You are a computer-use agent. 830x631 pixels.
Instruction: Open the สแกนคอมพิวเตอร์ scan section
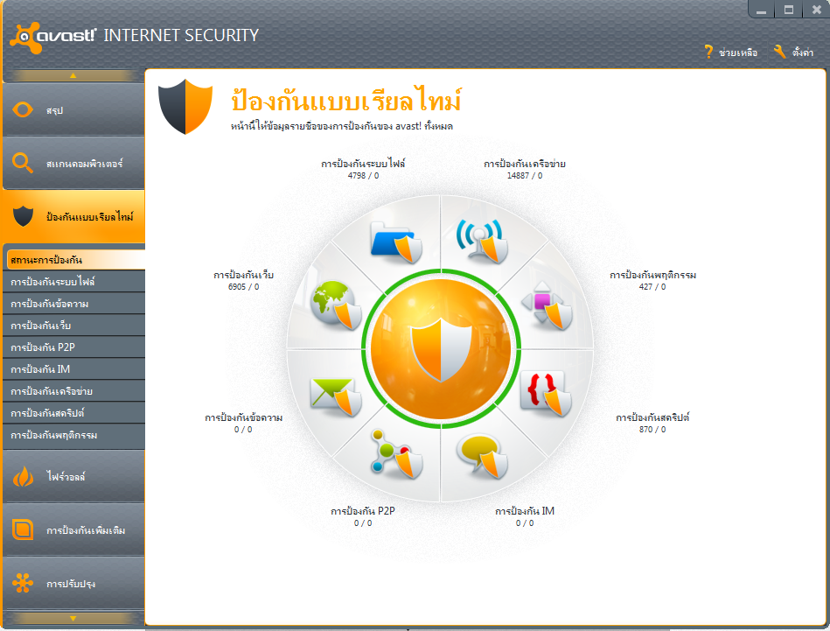coord(73,163)
